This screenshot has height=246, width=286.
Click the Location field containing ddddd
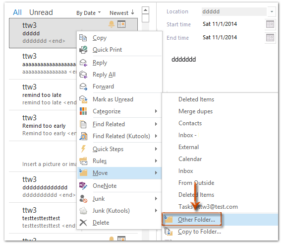pos(234,12)
